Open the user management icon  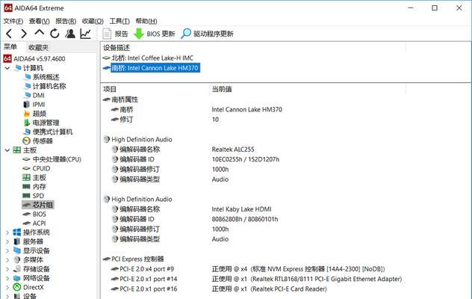pyautogui.click(x=70, y=34)
